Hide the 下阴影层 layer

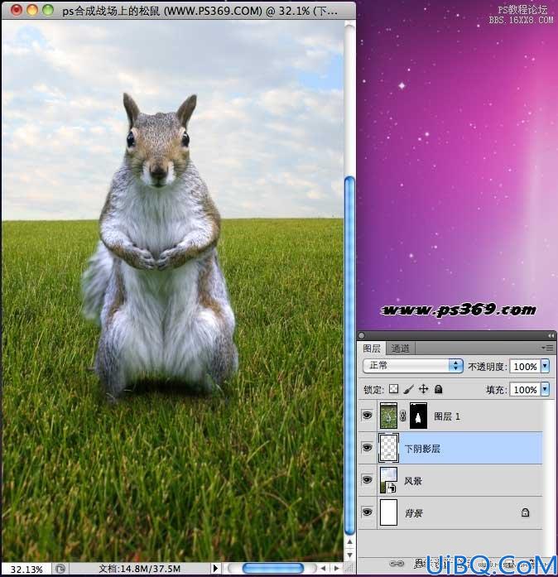click(x=367, y=448)
